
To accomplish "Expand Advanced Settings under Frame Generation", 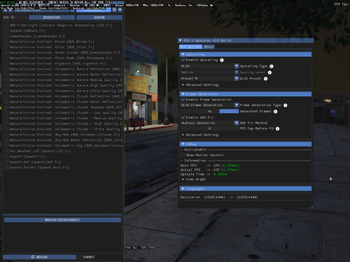I will [x=200, y=135].
